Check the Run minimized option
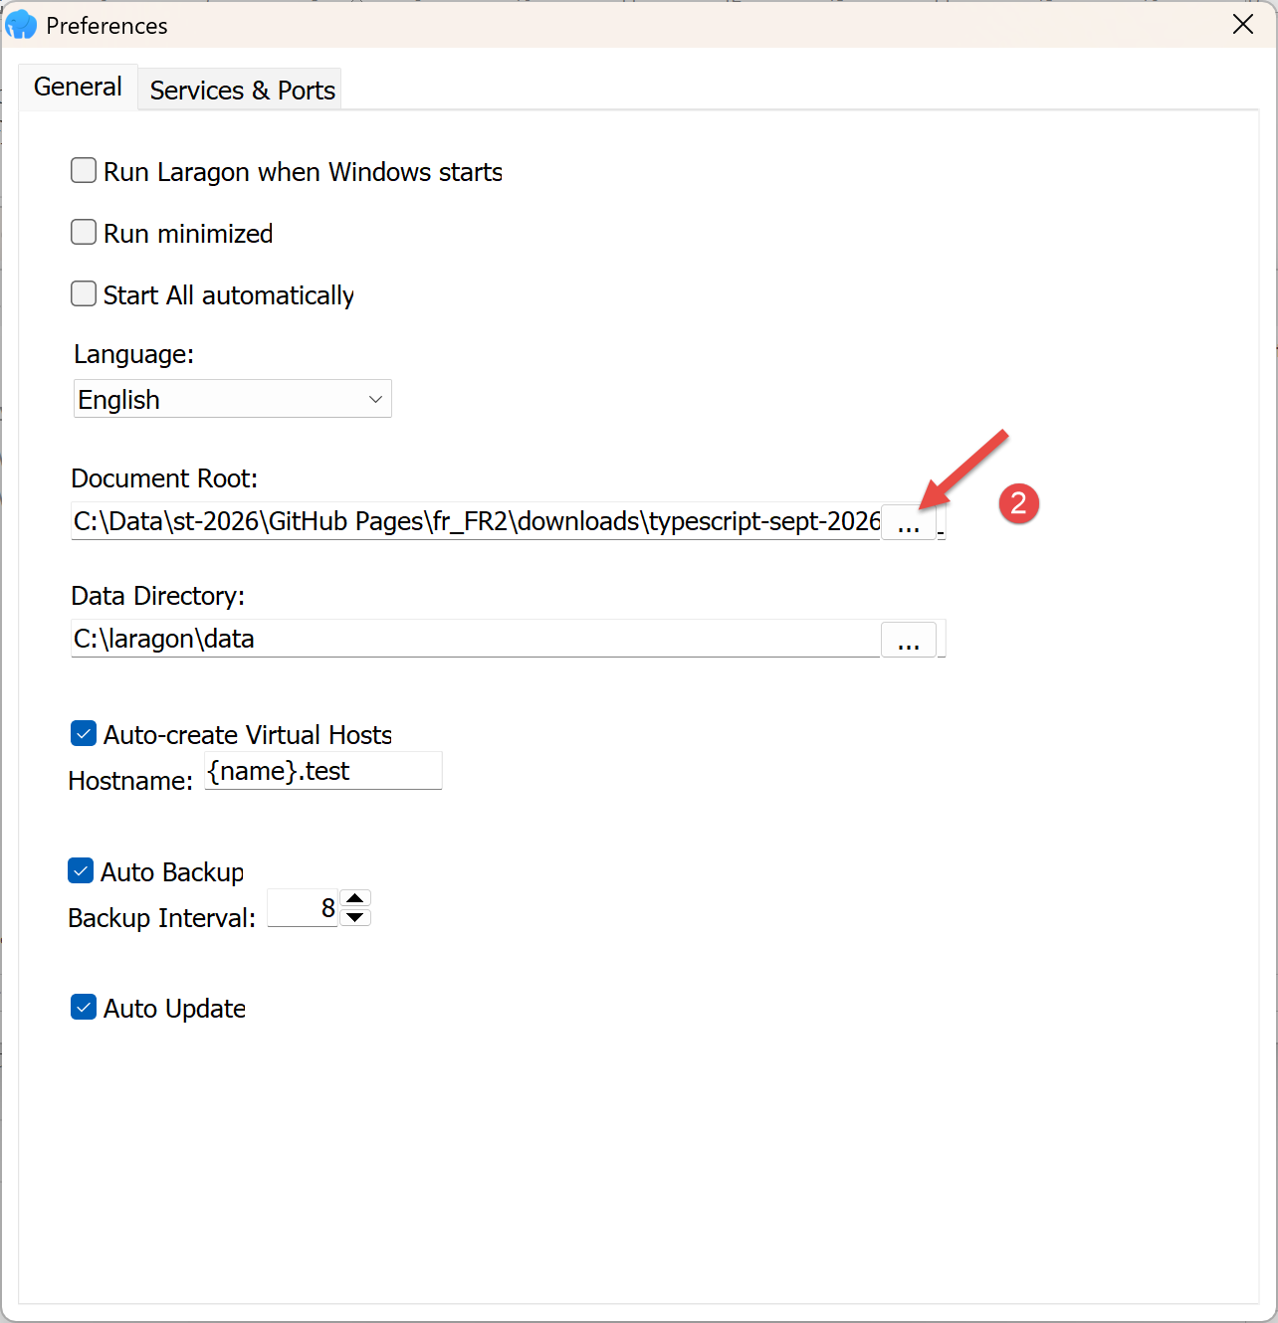 click(x=84, y=233)
